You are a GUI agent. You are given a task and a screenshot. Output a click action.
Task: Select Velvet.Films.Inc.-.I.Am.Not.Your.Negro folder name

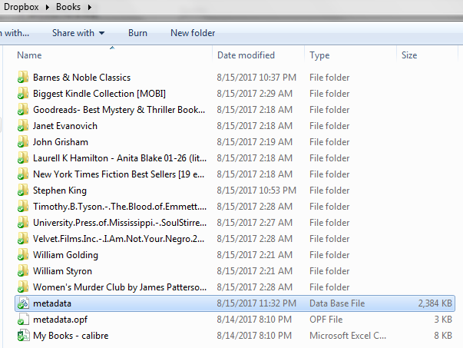pos(118,239)
